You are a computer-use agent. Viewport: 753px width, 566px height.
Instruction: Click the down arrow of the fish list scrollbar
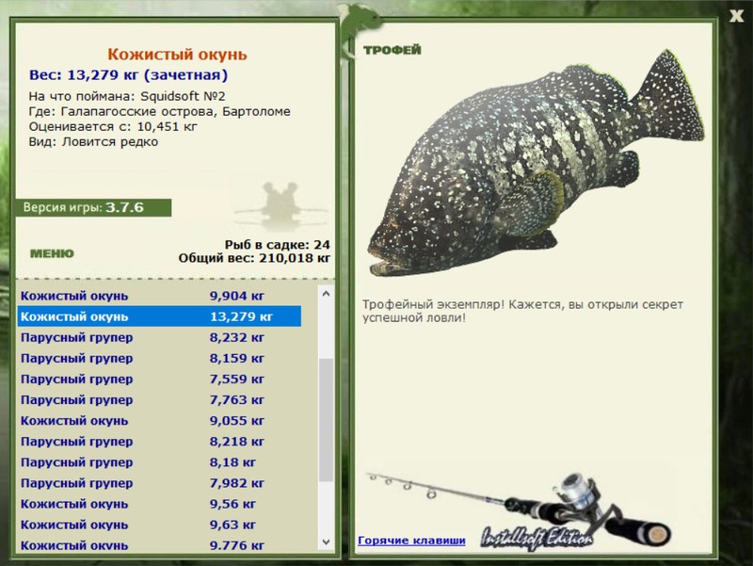[326, 542]
